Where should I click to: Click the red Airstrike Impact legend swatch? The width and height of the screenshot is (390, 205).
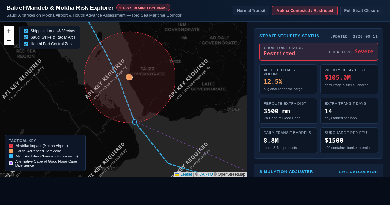(x=11, y=146)
